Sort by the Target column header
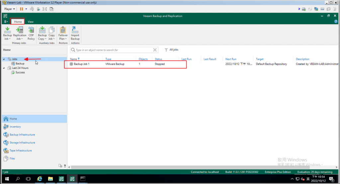 (x=260, y=59)
